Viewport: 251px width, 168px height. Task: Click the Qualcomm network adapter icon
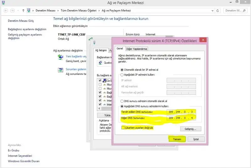click(100, 63)
